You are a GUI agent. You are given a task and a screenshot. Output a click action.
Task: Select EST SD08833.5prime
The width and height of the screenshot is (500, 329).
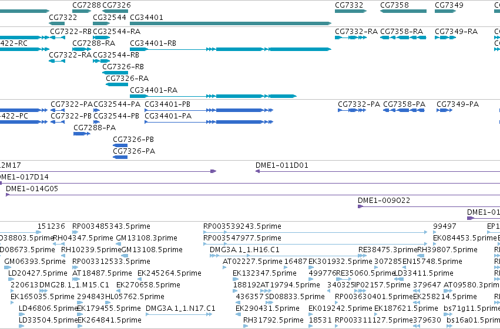(269, 303)
